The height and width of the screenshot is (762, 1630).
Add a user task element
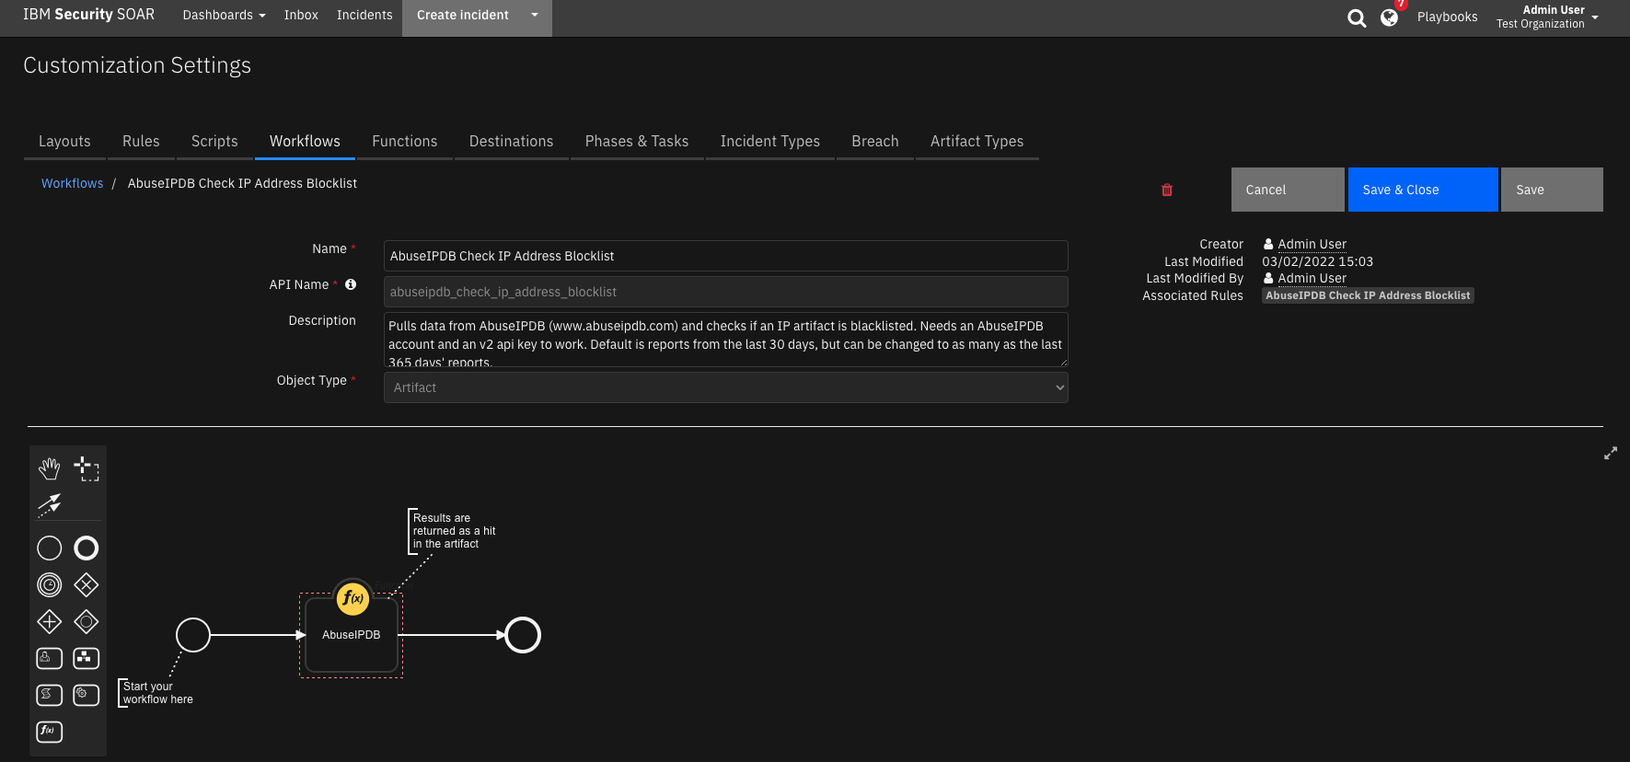[50, 658]
